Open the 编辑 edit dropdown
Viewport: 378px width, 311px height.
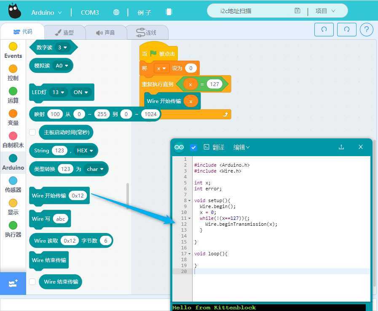(241, 147)
